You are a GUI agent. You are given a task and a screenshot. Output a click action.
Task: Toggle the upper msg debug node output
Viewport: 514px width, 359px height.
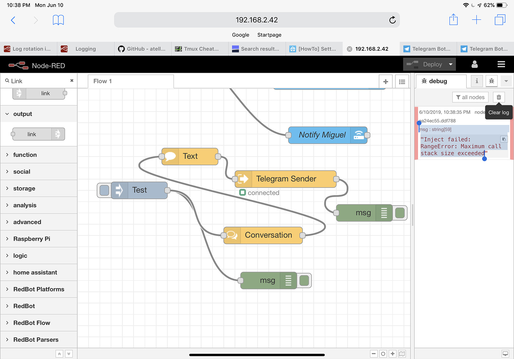(x=400, y=213)
